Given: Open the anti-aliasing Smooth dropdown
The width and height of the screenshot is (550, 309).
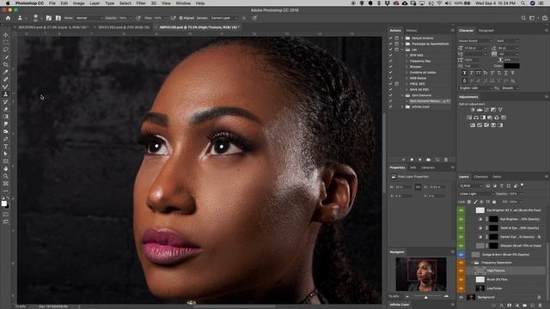Looking at the screenshot, I should pyautogui.click(x=510, y=88).
